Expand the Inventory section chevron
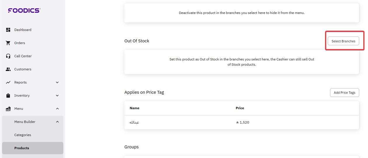 point(57,96)
